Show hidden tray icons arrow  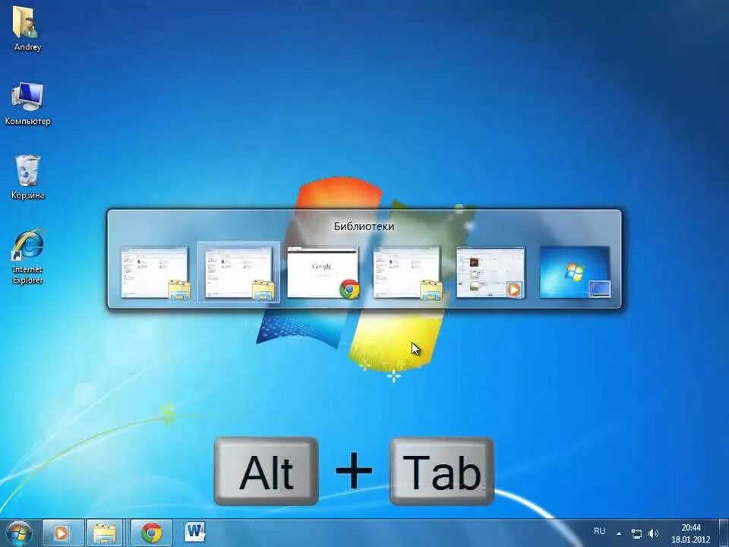(619, 533)
